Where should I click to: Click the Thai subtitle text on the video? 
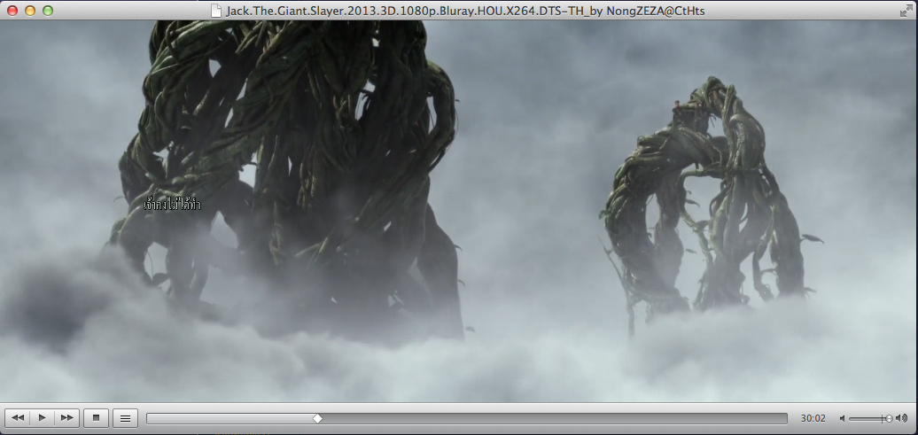(x=172, y=205)
